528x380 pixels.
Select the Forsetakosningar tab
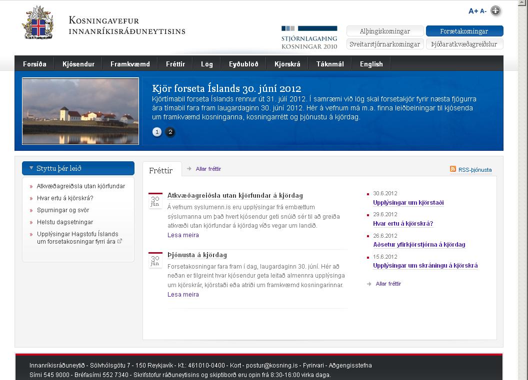(x=464, y=31)
